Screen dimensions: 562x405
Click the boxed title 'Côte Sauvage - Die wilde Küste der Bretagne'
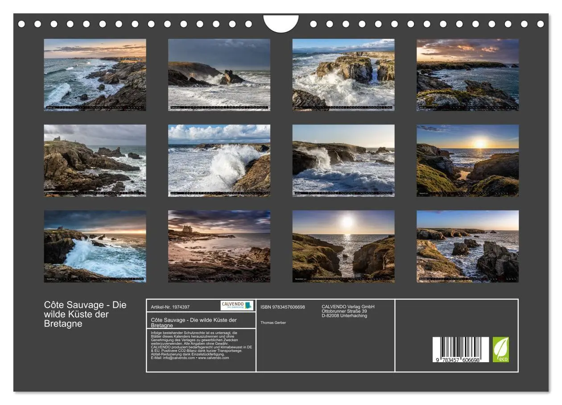(x=194, y=322)
